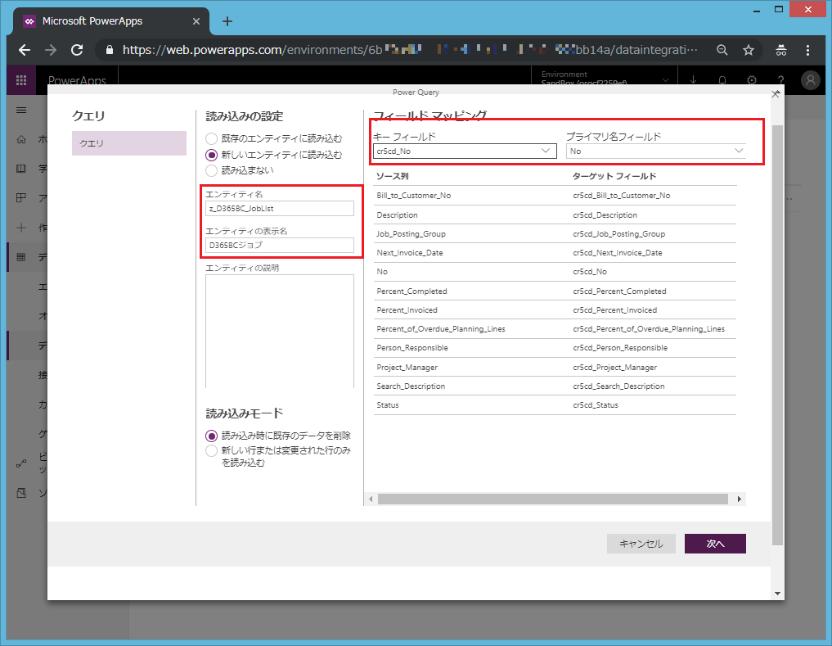Open the help question mark
Screen dimensions: 832x646
tap(780, 79)
